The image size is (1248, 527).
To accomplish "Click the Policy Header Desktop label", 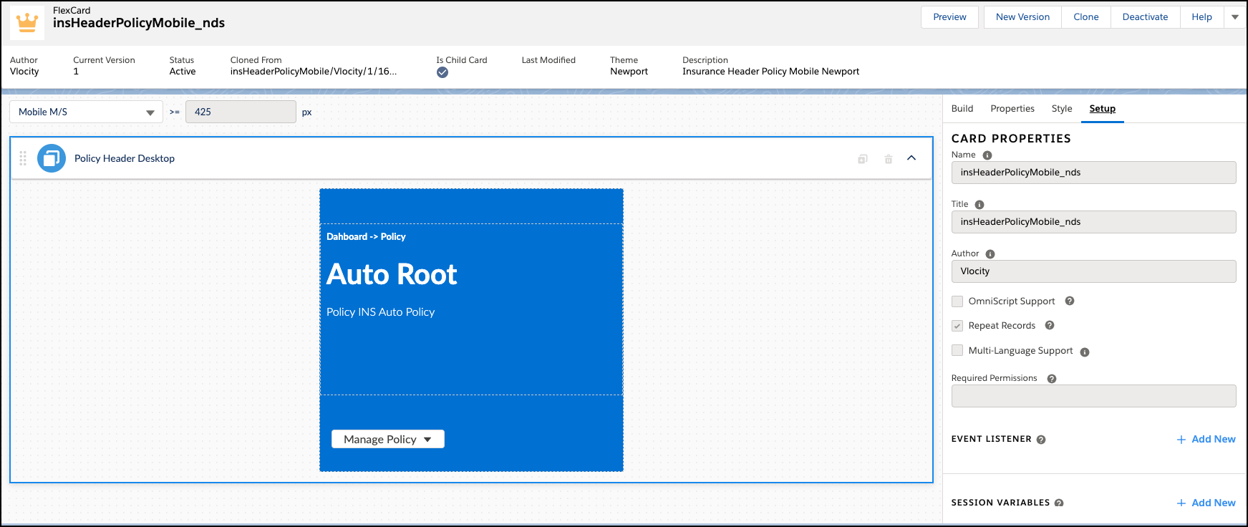I will (125, 158).
